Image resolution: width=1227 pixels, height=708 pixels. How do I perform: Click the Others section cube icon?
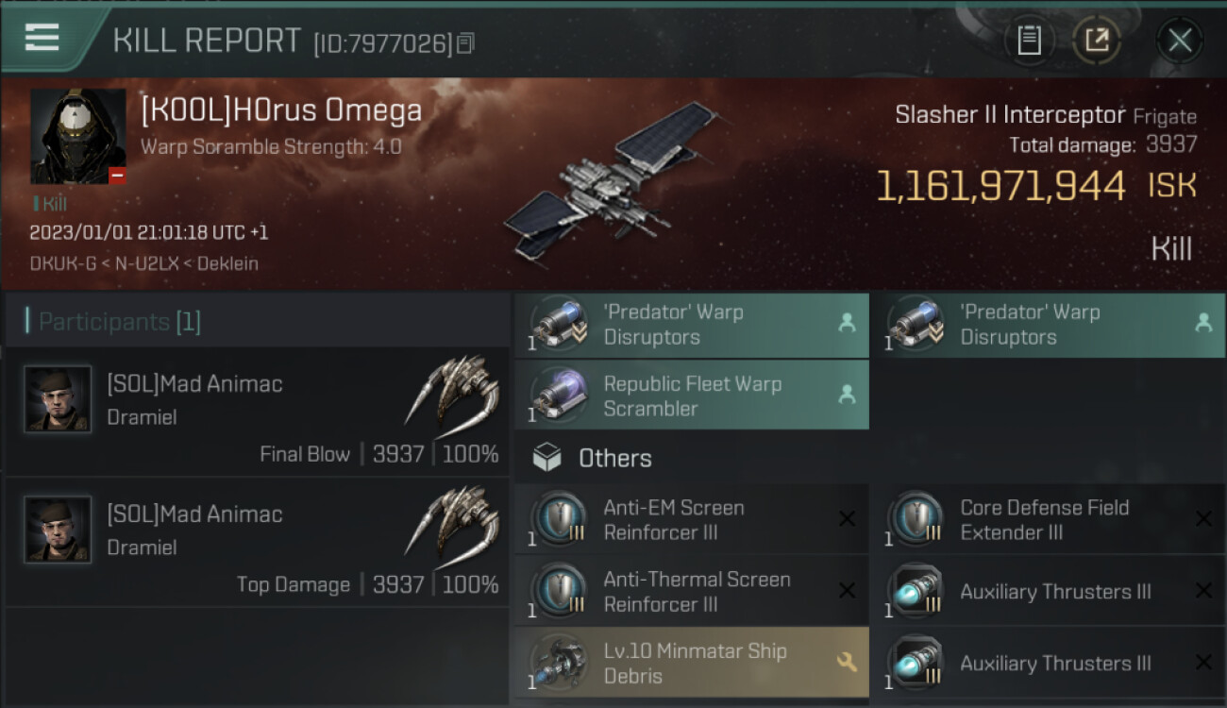pyautogui.click(x=547, y=458)
